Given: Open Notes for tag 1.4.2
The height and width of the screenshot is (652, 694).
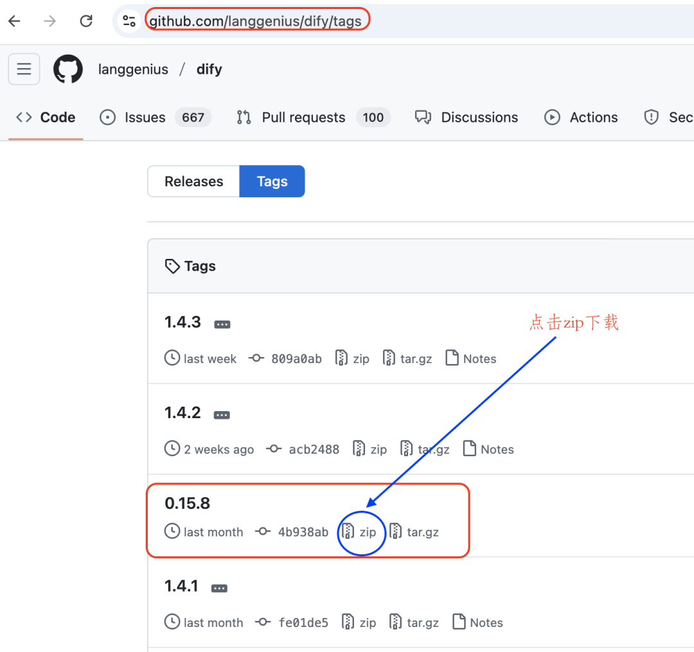Looking at the screenshot, I should pyautogui.click(x=488, y=449).
